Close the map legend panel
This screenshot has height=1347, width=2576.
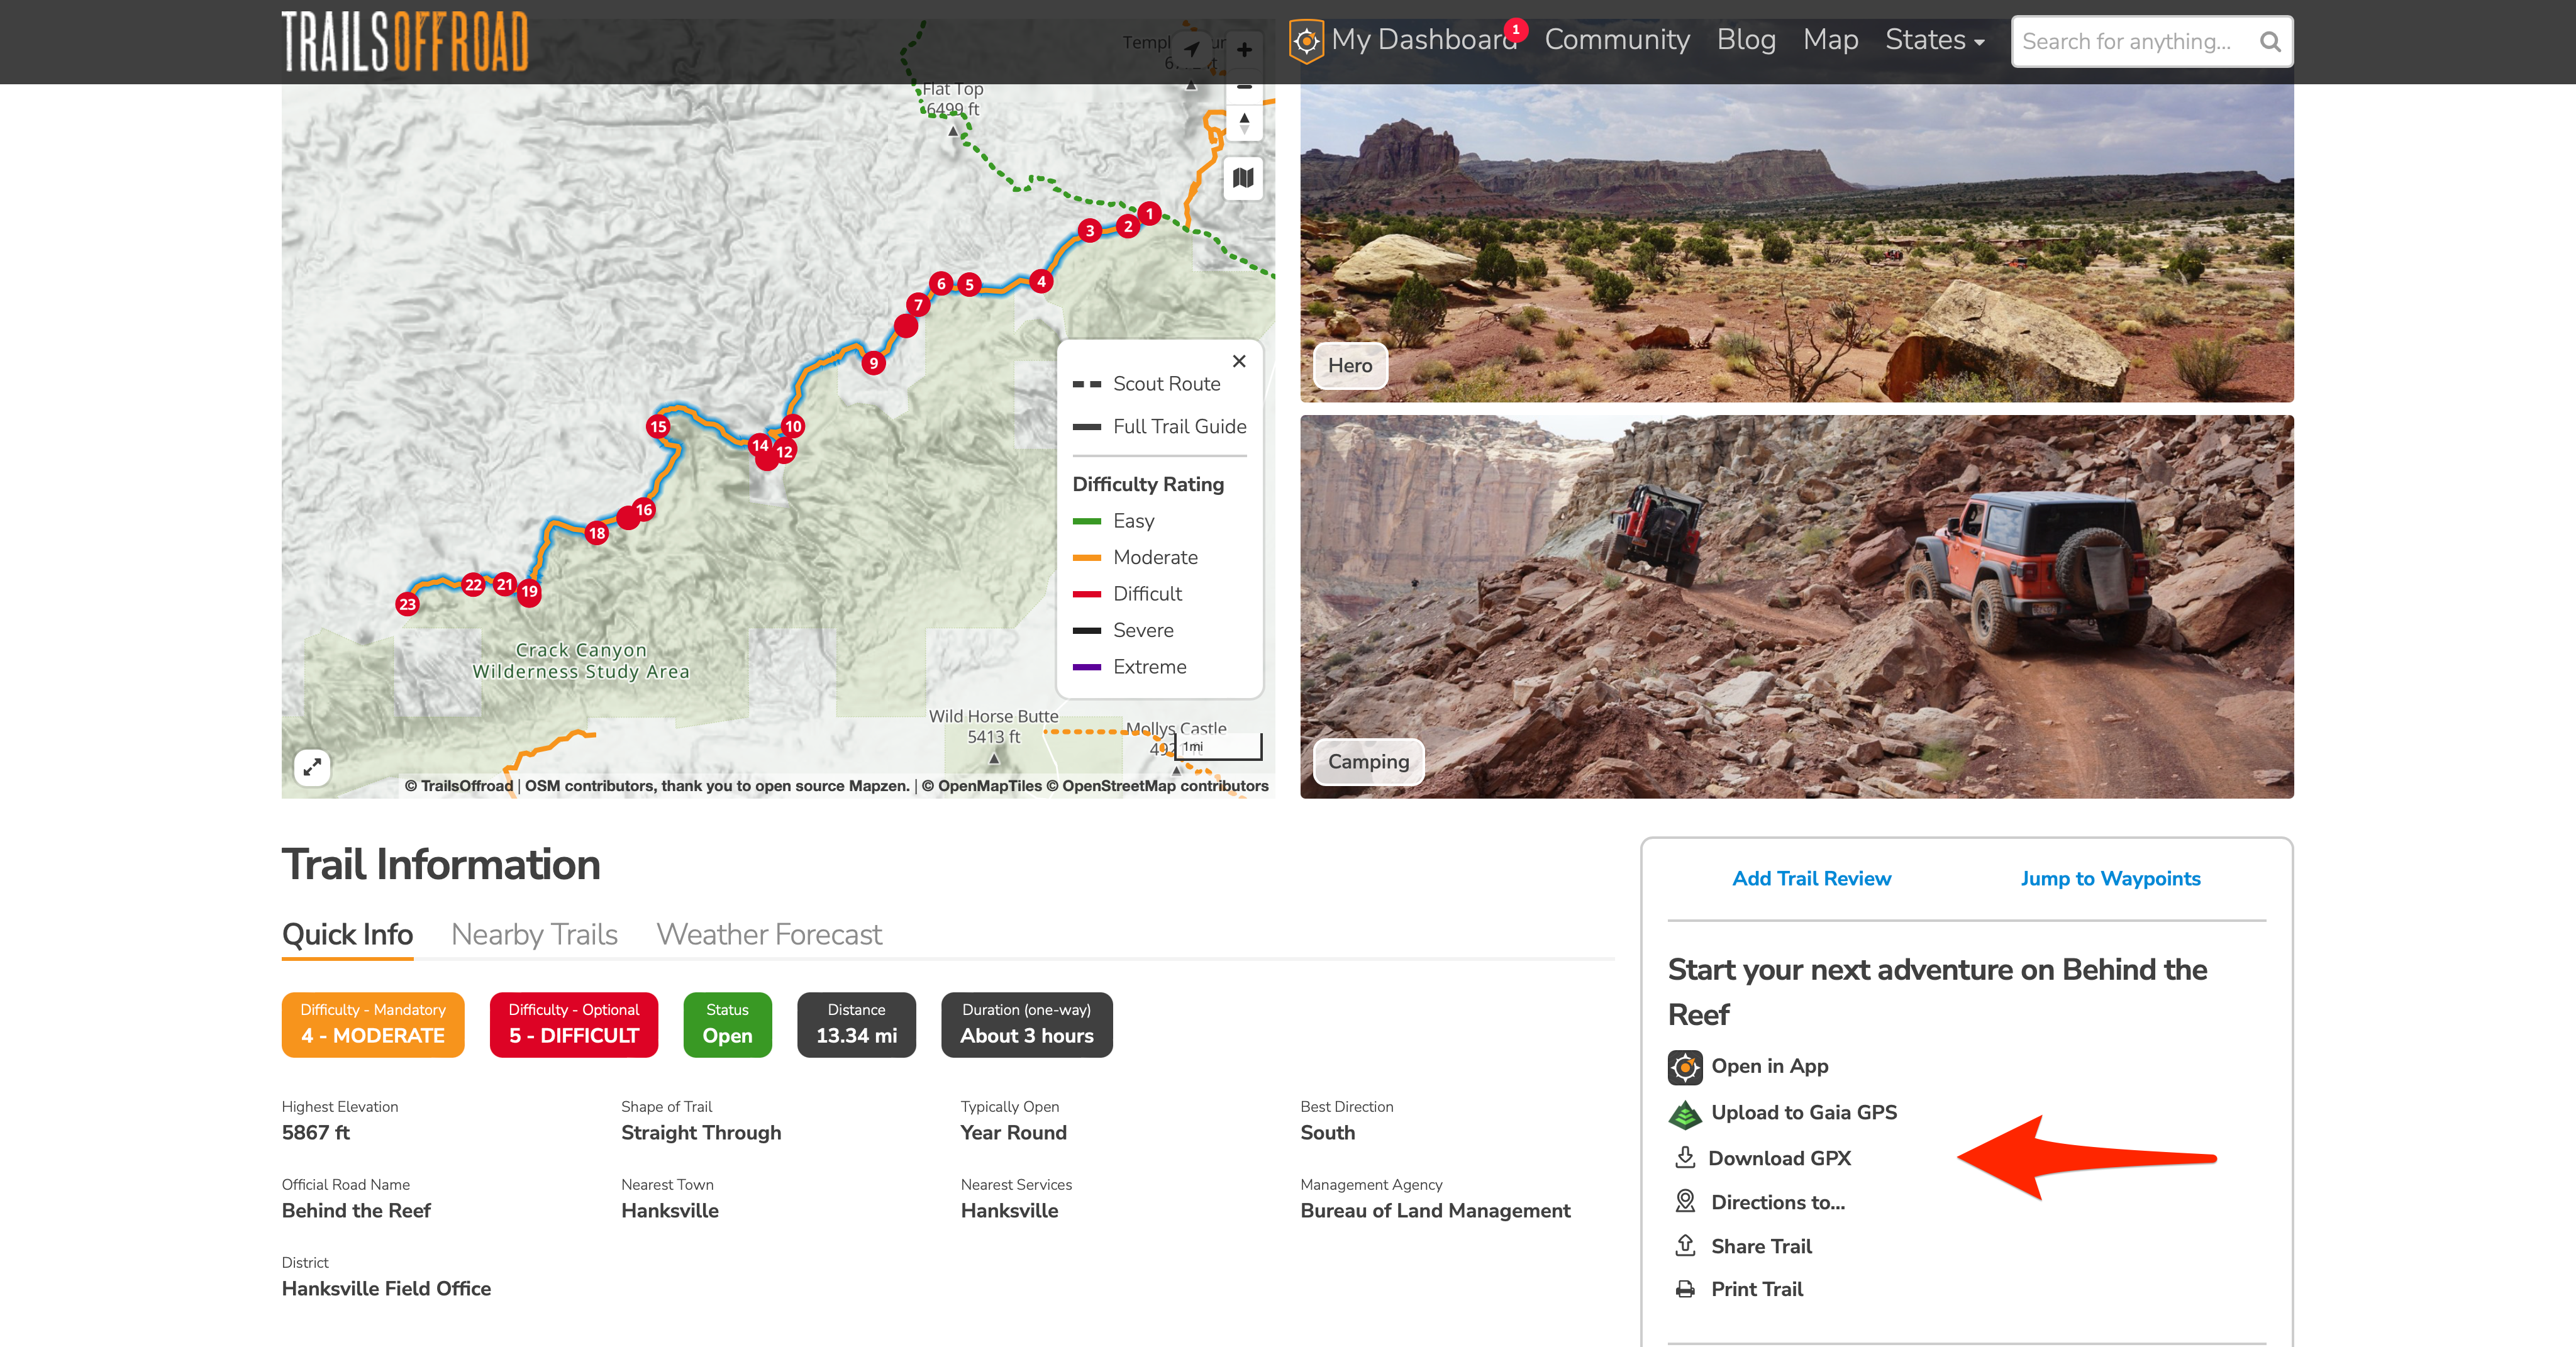click(1239, 361)
